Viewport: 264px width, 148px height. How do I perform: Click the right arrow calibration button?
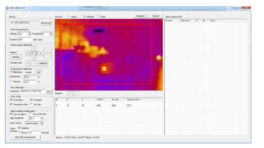tap(40, 53)
